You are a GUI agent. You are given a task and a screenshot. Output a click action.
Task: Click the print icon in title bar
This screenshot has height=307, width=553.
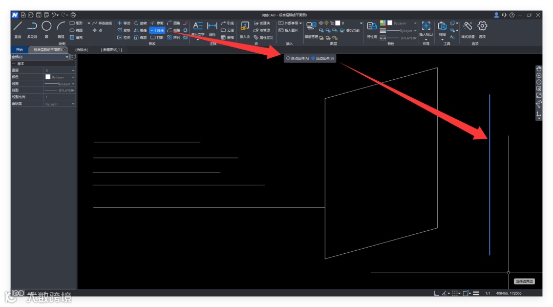73,15
